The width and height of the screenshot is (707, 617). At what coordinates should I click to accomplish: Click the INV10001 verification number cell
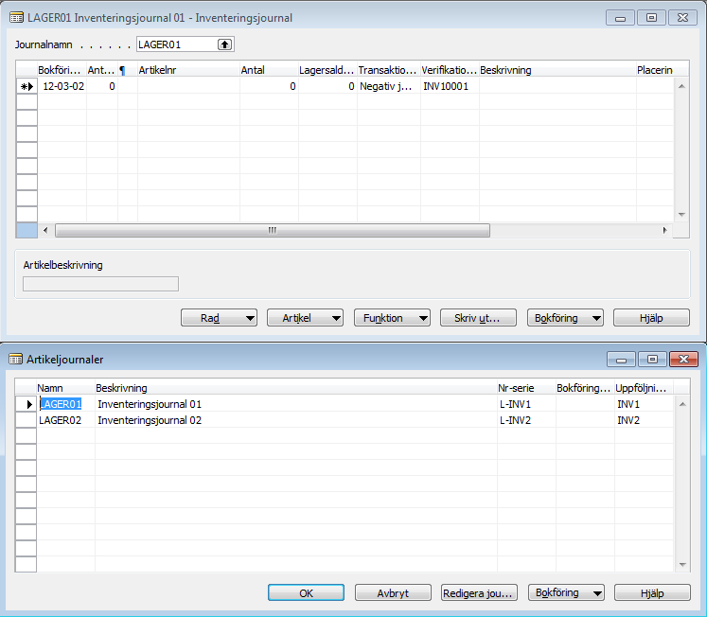[450, 86]
